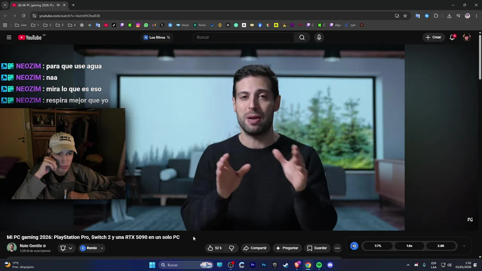Click the page vertical scrollbar
482x271 pixels.
click(480, 56)
